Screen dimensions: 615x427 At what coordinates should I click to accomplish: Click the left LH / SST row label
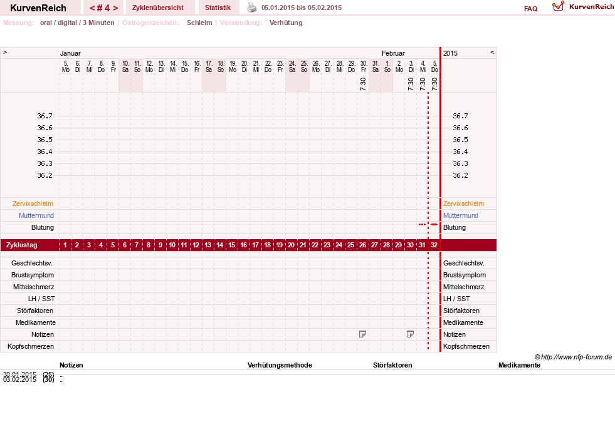tap(41, 299)
